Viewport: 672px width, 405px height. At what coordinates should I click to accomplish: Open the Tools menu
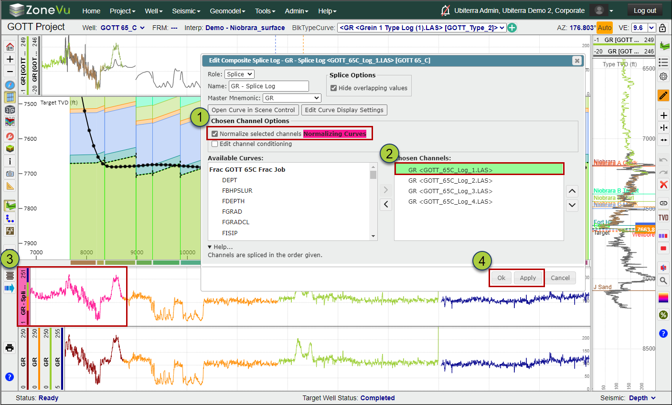tap(265, 11)
